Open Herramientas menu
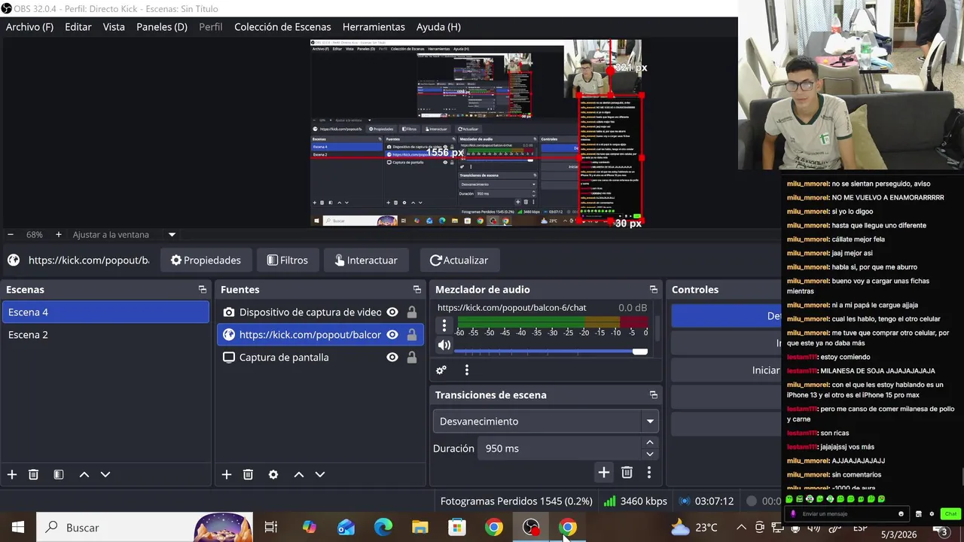Screen dimensions: 964x542 click(x=374, y=26)
